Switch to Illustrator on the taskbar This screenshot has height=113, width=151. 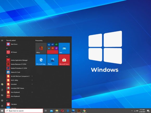point(79,111)
